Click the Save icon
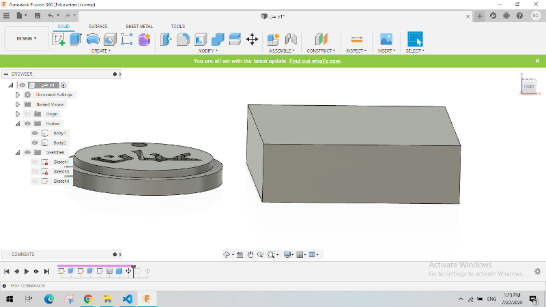This screenshot has height=307, width=546. pos(38,16)
